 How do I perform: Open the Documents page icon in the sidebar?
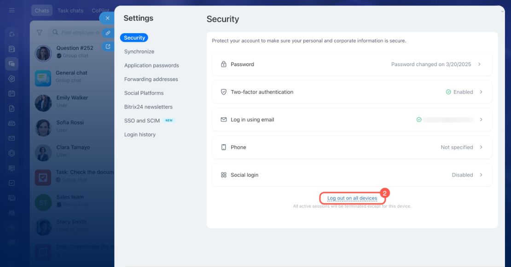[12, 108]
